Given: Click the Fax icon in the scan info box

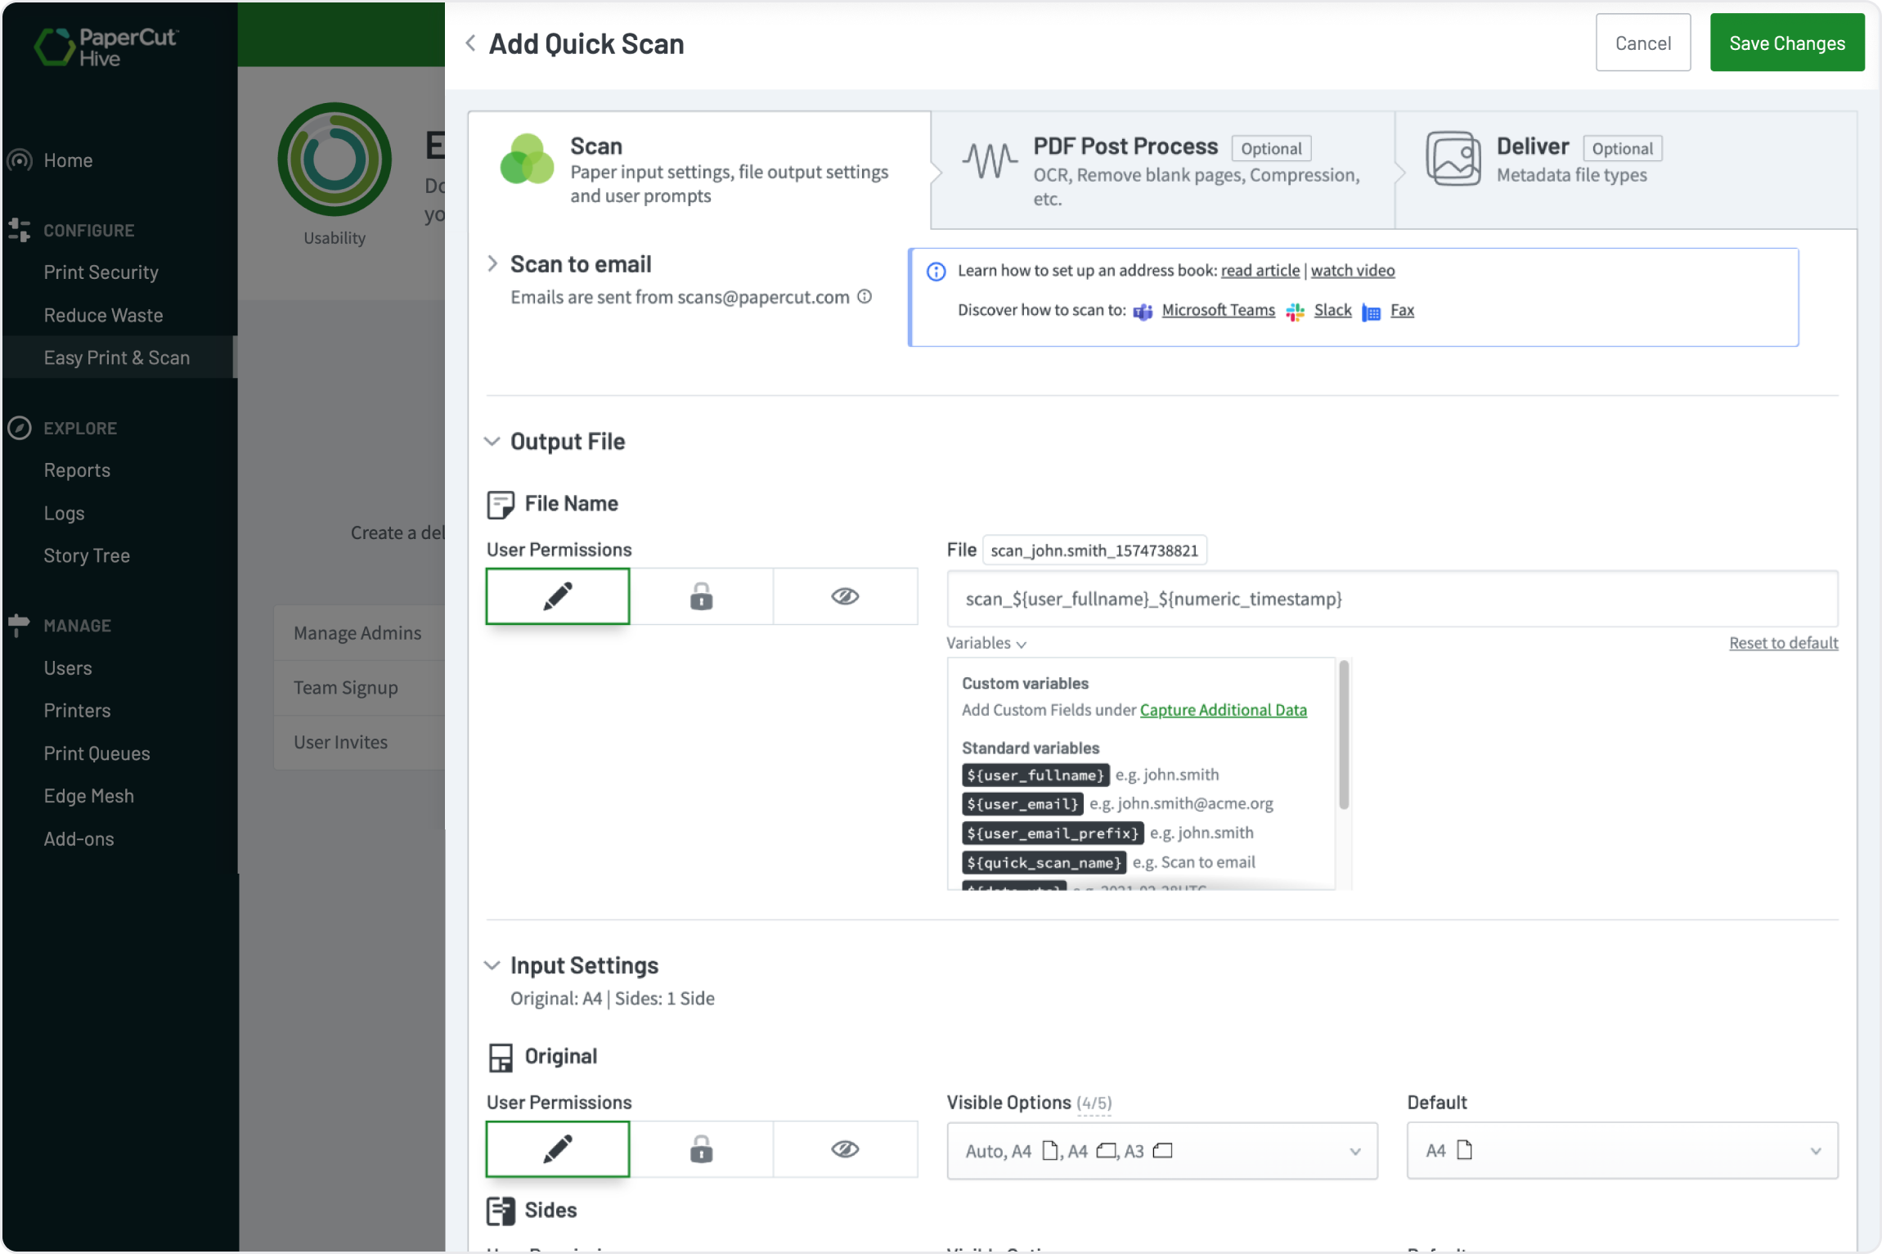Looking at the screenshot, I should coord(1370,312).
